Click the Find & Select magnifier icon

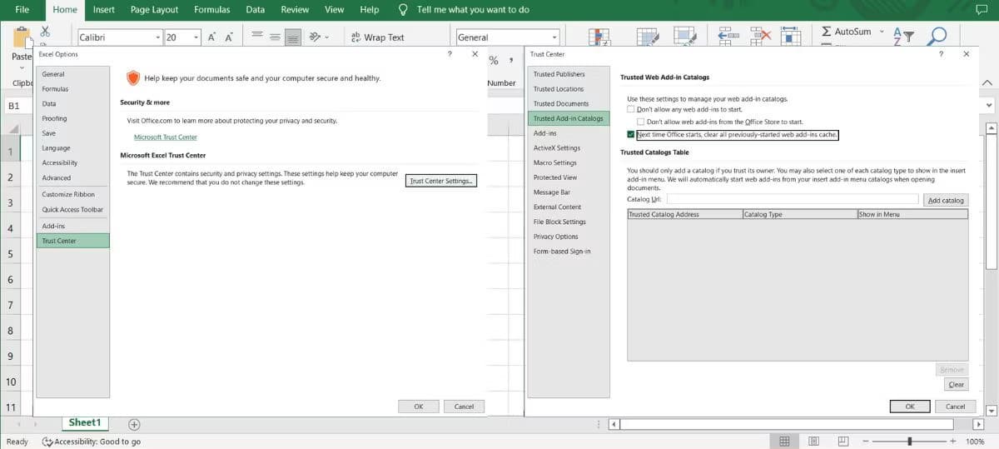pos(937,36)
